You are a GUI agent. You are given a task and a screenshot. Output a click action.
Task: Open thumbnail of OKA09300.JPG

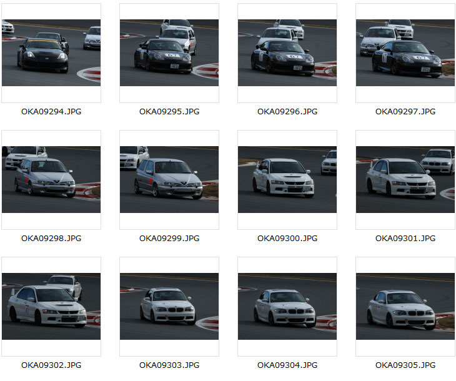287,179
